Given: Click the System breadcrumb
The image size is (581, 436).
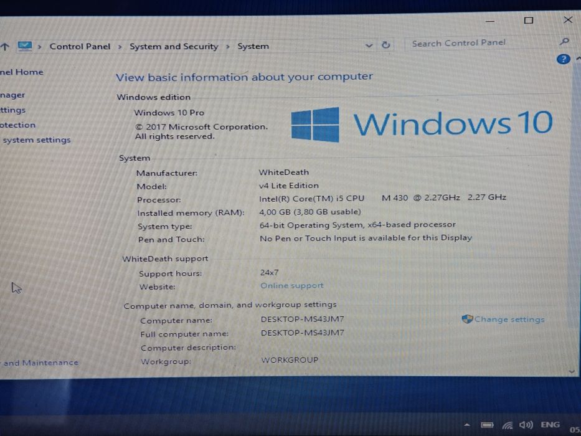Looking at the screenshot, I should (253, 46).
